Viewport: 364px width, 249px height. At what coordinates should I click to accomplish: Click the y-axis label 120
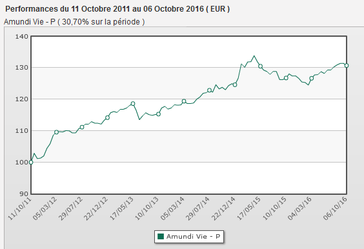point(21,99)
